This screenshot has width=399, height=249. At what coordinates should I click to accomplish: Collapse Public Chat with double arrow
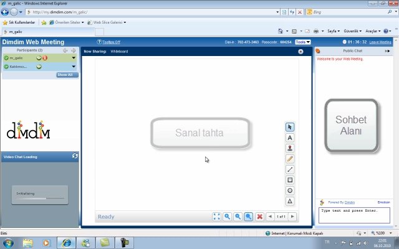tap(387, 51)
